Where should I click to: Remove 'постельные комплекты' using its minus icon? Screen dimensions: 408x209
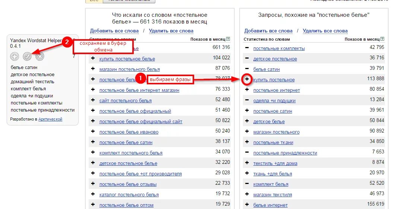click(x=247, y=48)
